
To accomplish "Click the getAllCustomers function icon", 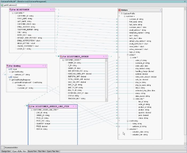I will (2, 5).
